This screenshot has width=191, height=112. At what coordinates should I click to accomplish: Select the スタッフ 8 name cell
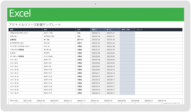coord(59,63)
